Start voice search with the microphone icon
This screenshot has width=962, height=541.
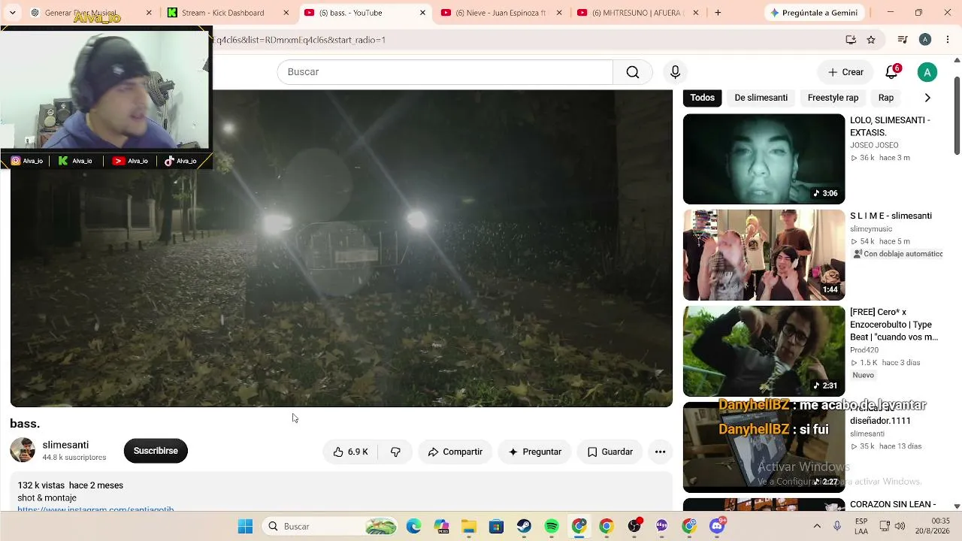pos(675,72)
